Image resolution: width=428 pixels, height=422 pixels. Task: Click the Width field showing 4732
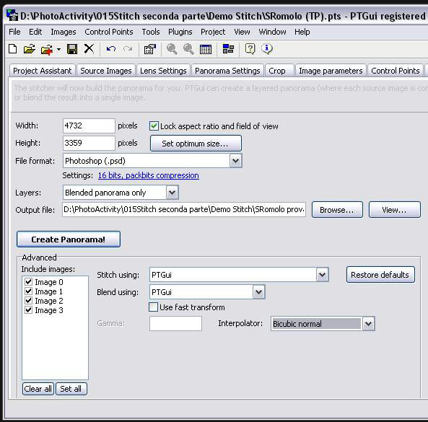pyautogui.click(x=89, y=126)
